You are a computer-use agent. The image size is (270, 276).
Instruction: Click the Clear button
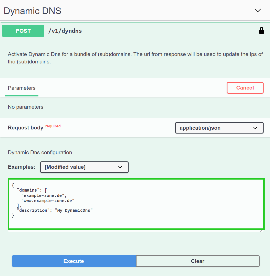coord(198,261)
